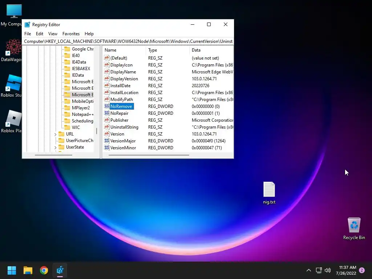Click the 0x000004f0 (1264) data cell

coord(209,141)
